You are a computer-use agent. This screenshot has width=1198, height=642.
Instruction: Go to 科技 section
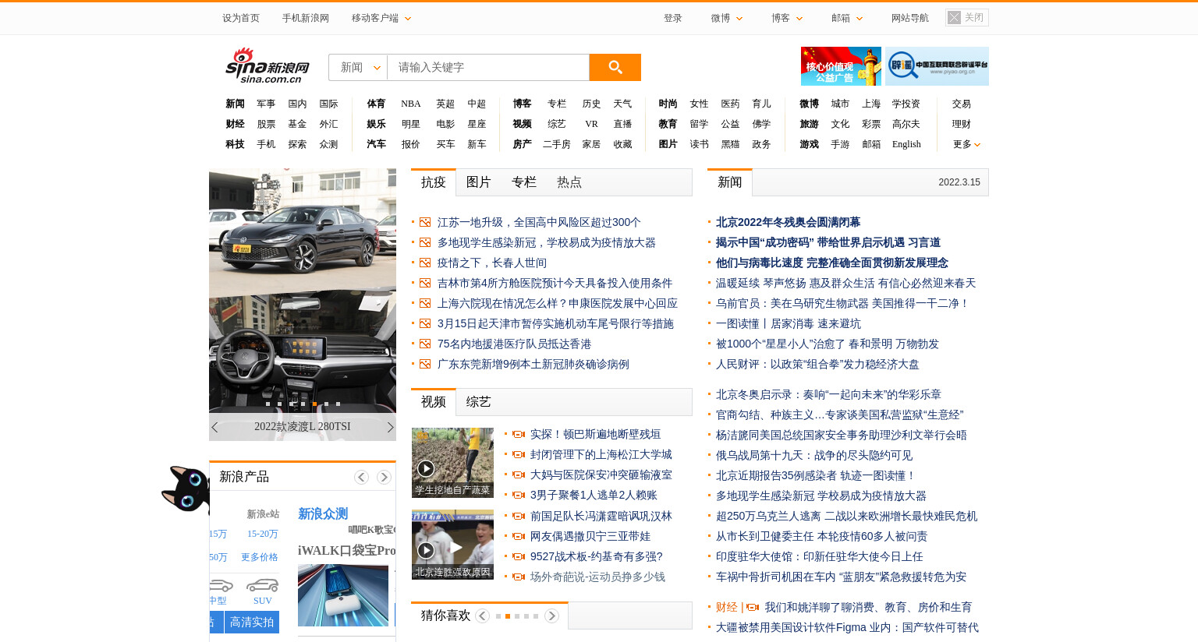(235, 144)
